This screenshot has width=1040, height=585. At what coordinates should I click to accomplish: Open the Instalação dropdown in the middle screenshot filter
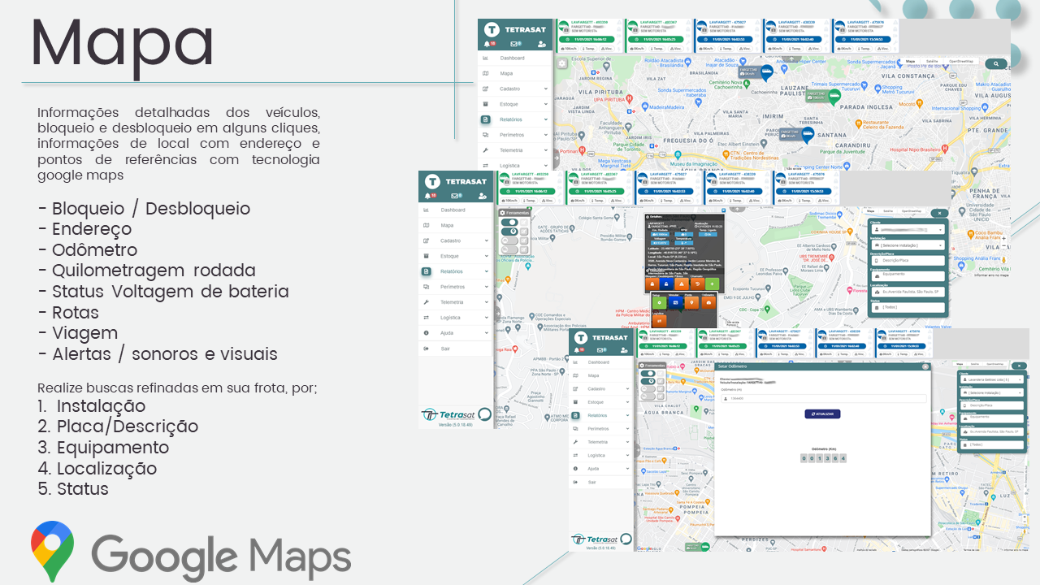tap(907, 245)
